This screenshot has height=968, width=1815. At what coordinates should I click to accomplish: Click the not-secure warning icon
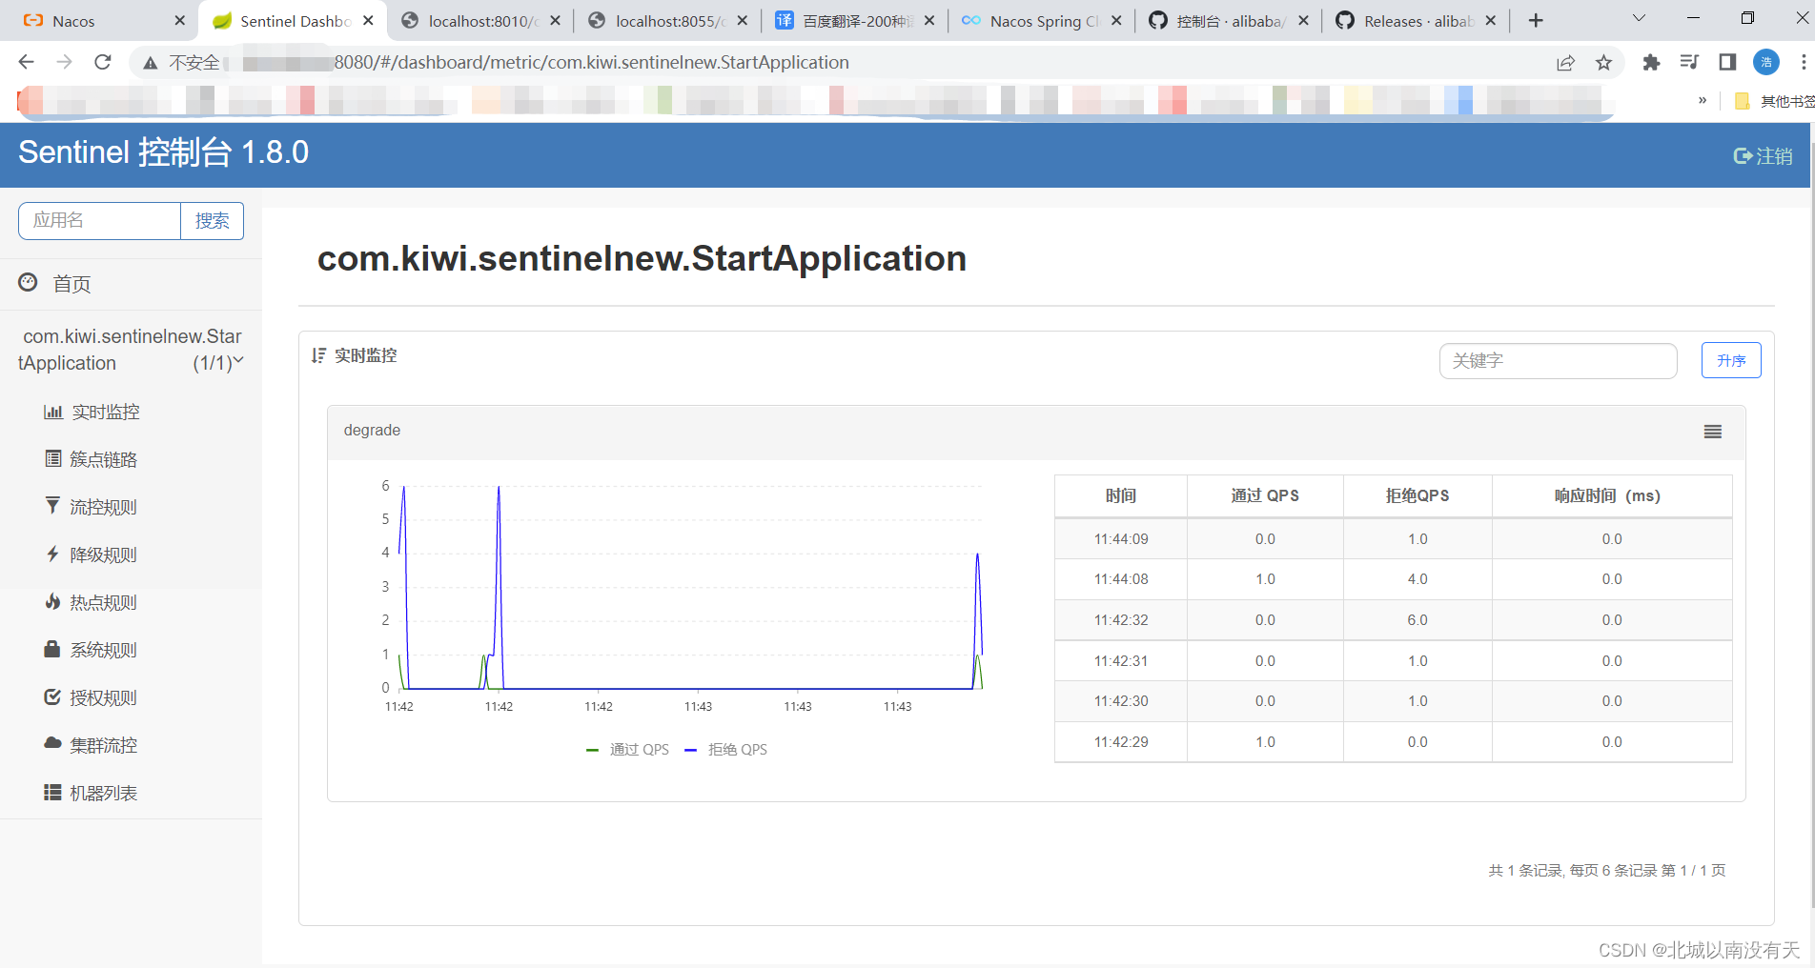150,63
